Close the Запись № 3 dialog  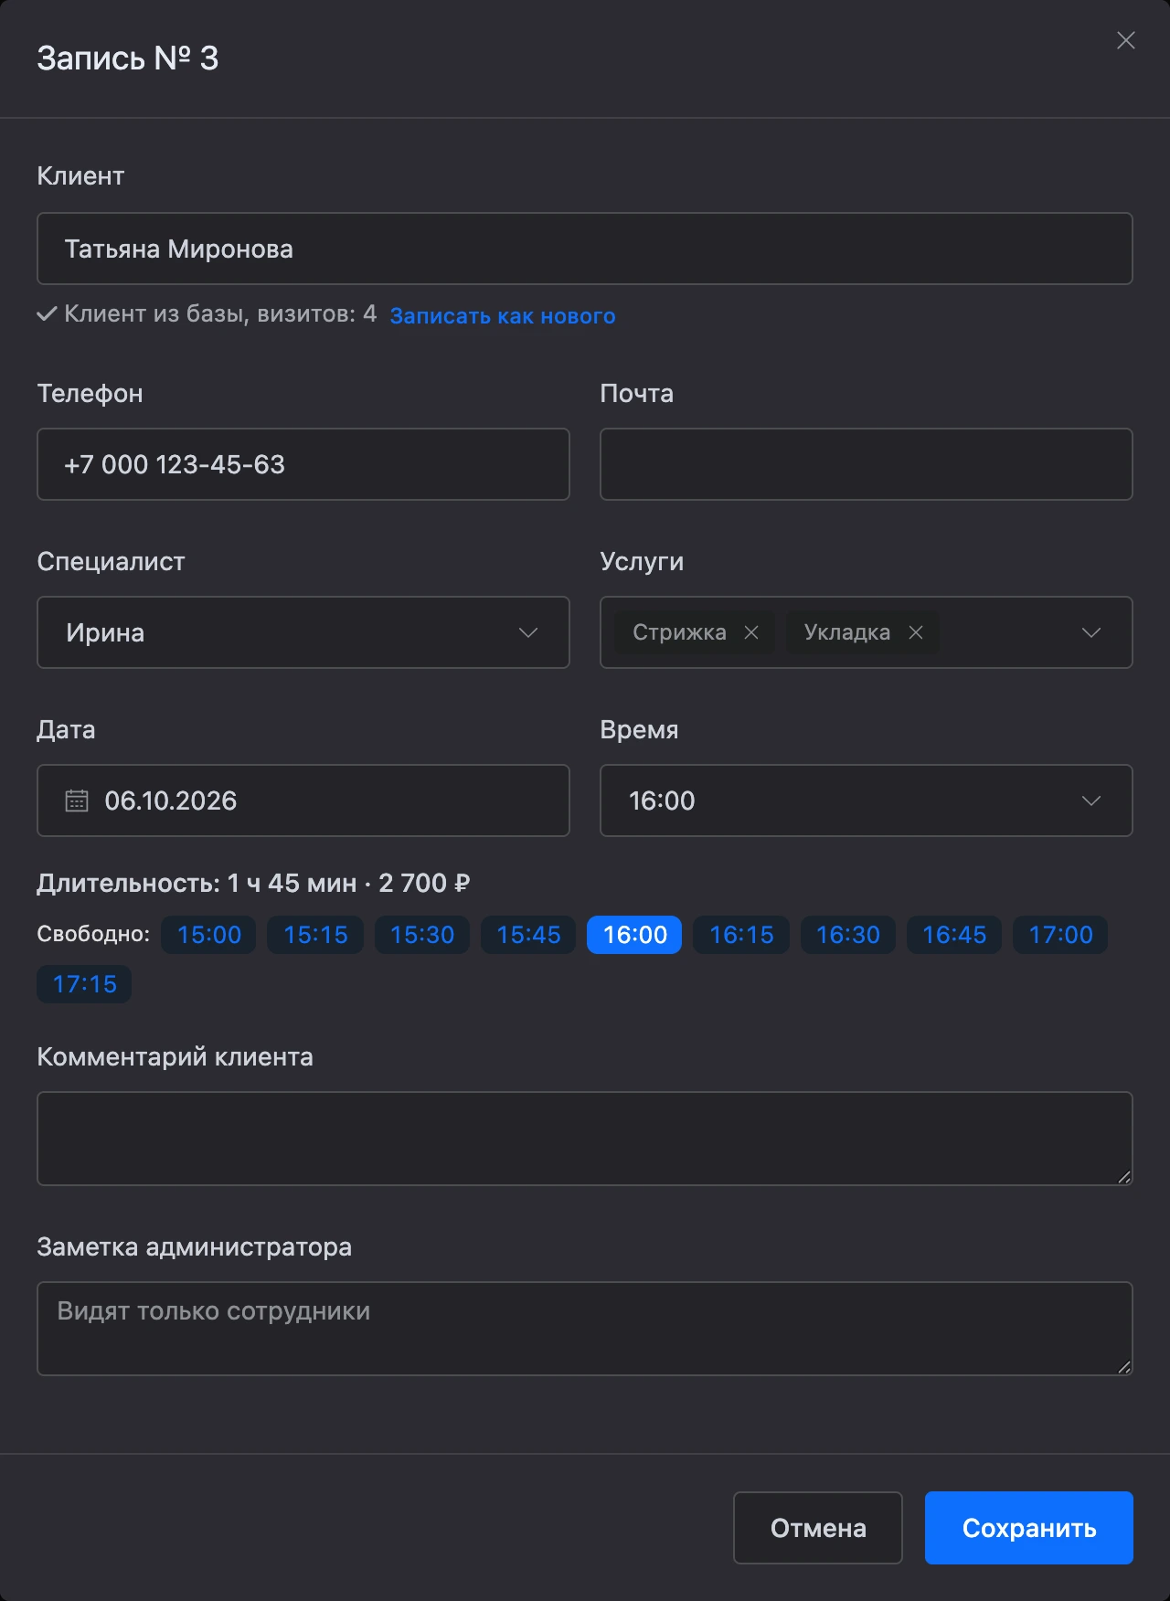1126,40
